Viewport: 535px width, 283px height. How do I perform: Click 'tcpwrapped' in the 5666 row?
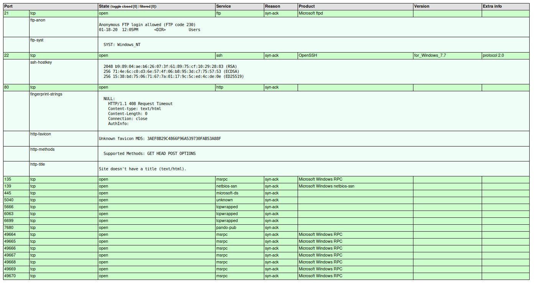[x=227, y=207]
